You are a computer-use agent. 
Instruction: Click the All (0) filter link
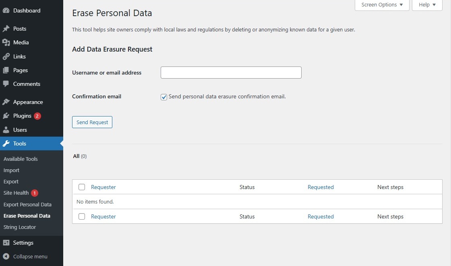point(80,156)
